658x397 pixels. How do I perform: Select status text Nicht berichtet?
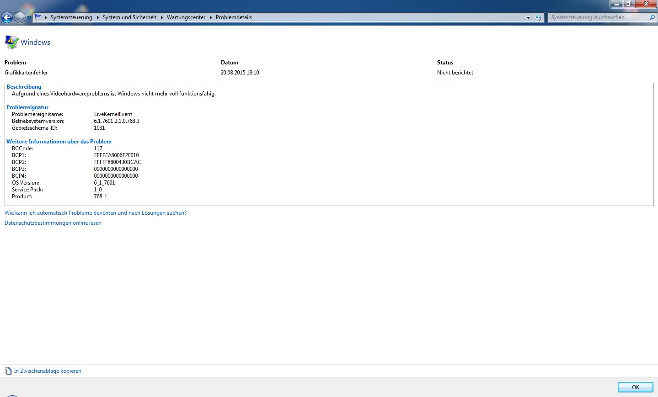click(455, 73)
